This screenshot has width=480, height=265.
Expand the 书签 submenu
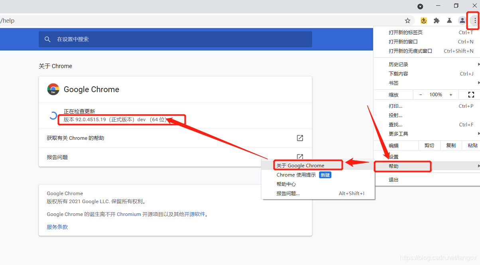point(427,83)
